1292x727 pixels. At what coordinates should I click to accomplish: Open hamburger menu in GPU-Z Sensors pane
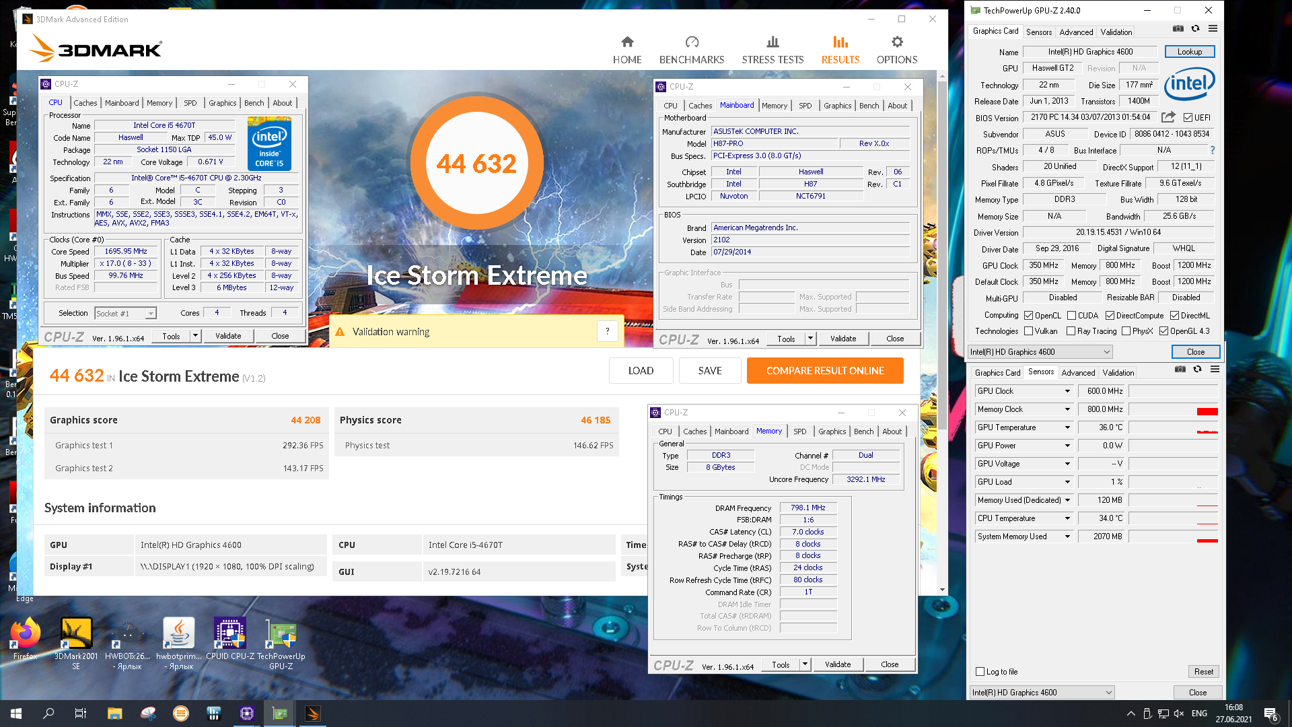[x=1215, y=369]
